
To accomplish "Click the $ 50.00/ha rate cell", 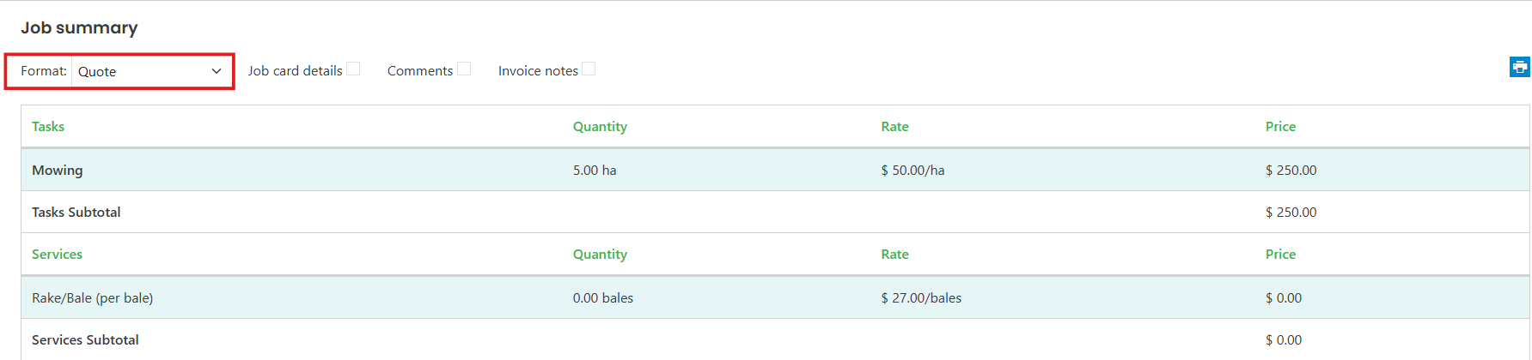I will coord(912,171).
